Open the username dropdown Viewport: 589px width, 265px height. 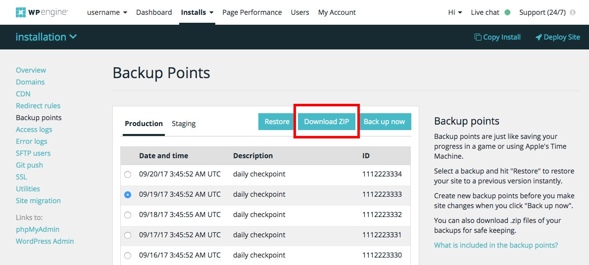point(107,12)
